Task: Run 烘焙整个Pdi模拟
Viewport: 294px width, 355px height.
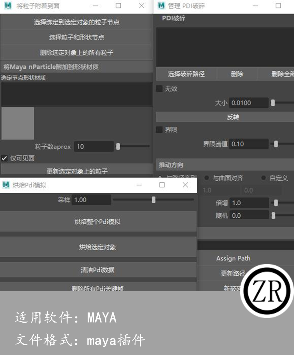Action: coord(98,221)
